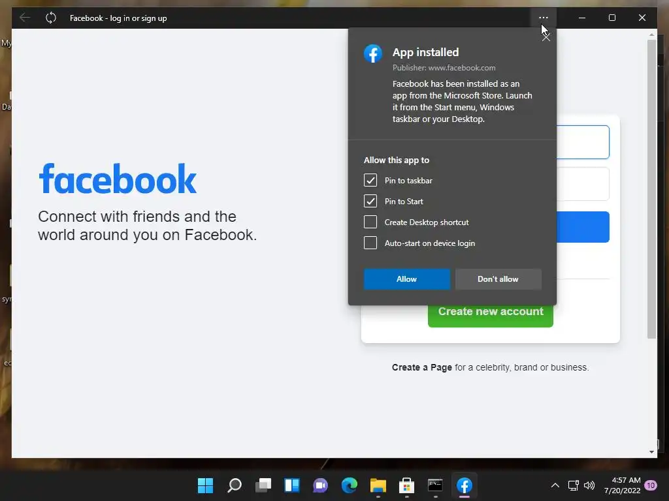This screenshot has height=501, width=669.
Task: Click the 'App installed' heading
Action: tap(425, 52)
